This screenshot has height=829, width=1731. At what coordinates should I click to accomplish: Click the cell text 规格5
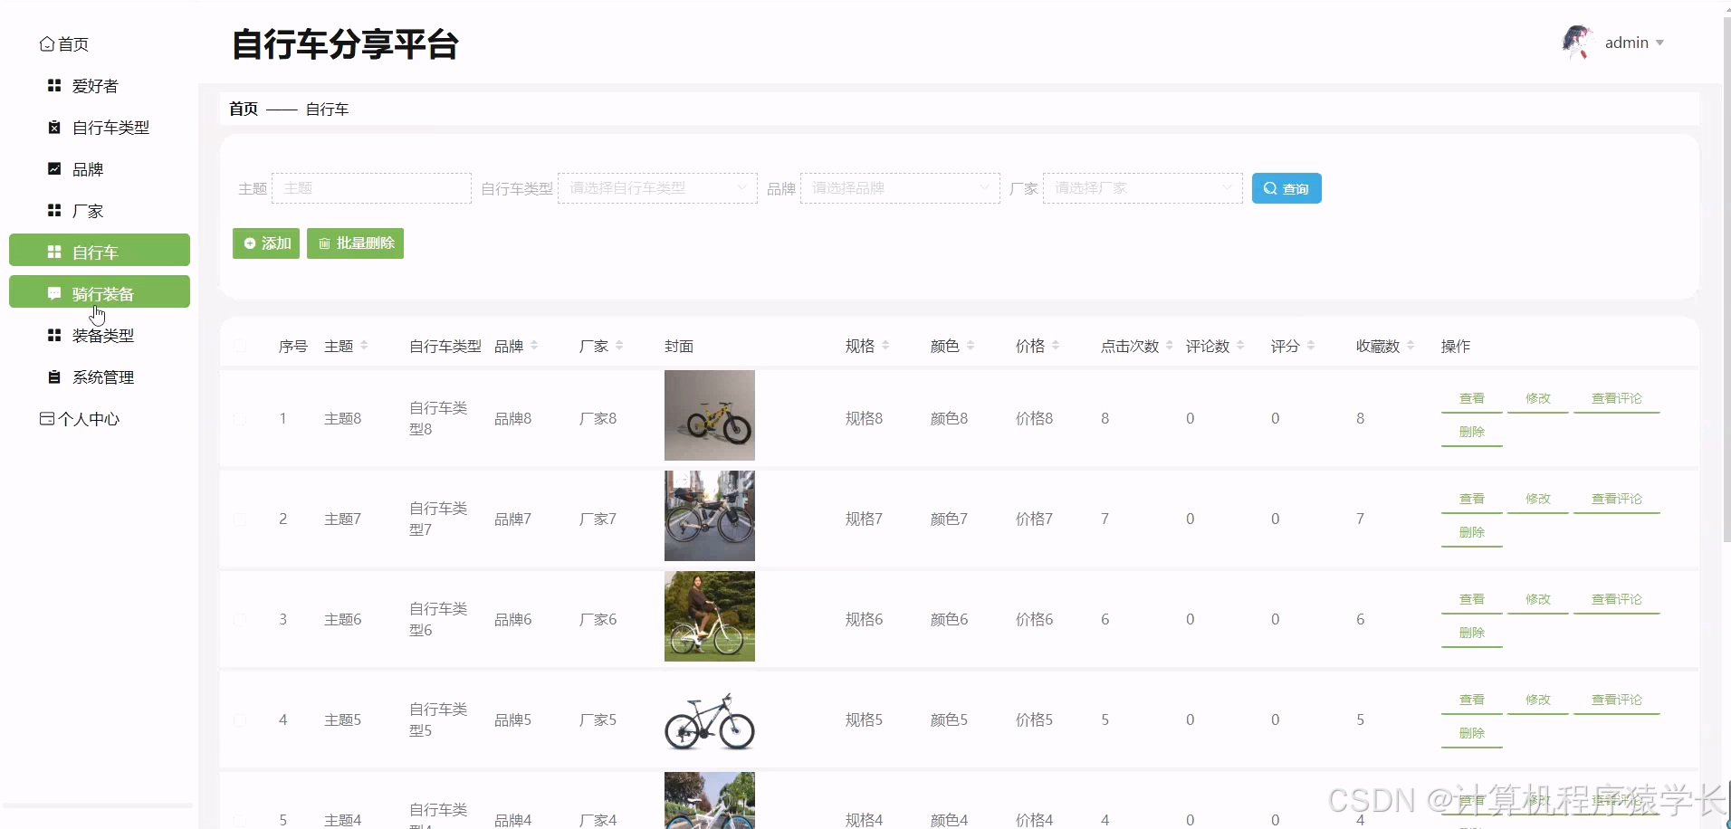coord(865,720)
